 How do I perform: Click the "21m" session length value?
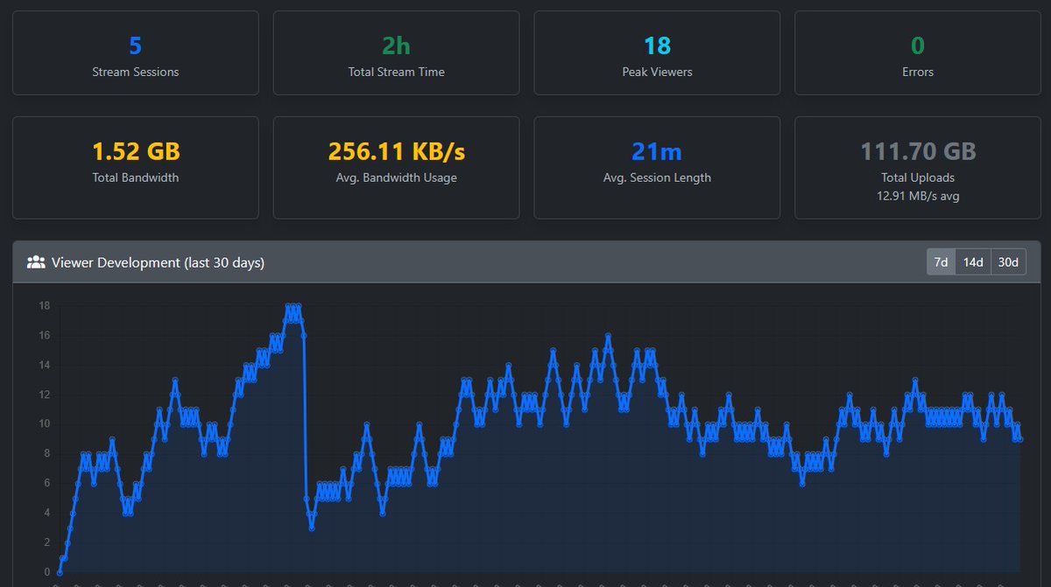point(657,151)
